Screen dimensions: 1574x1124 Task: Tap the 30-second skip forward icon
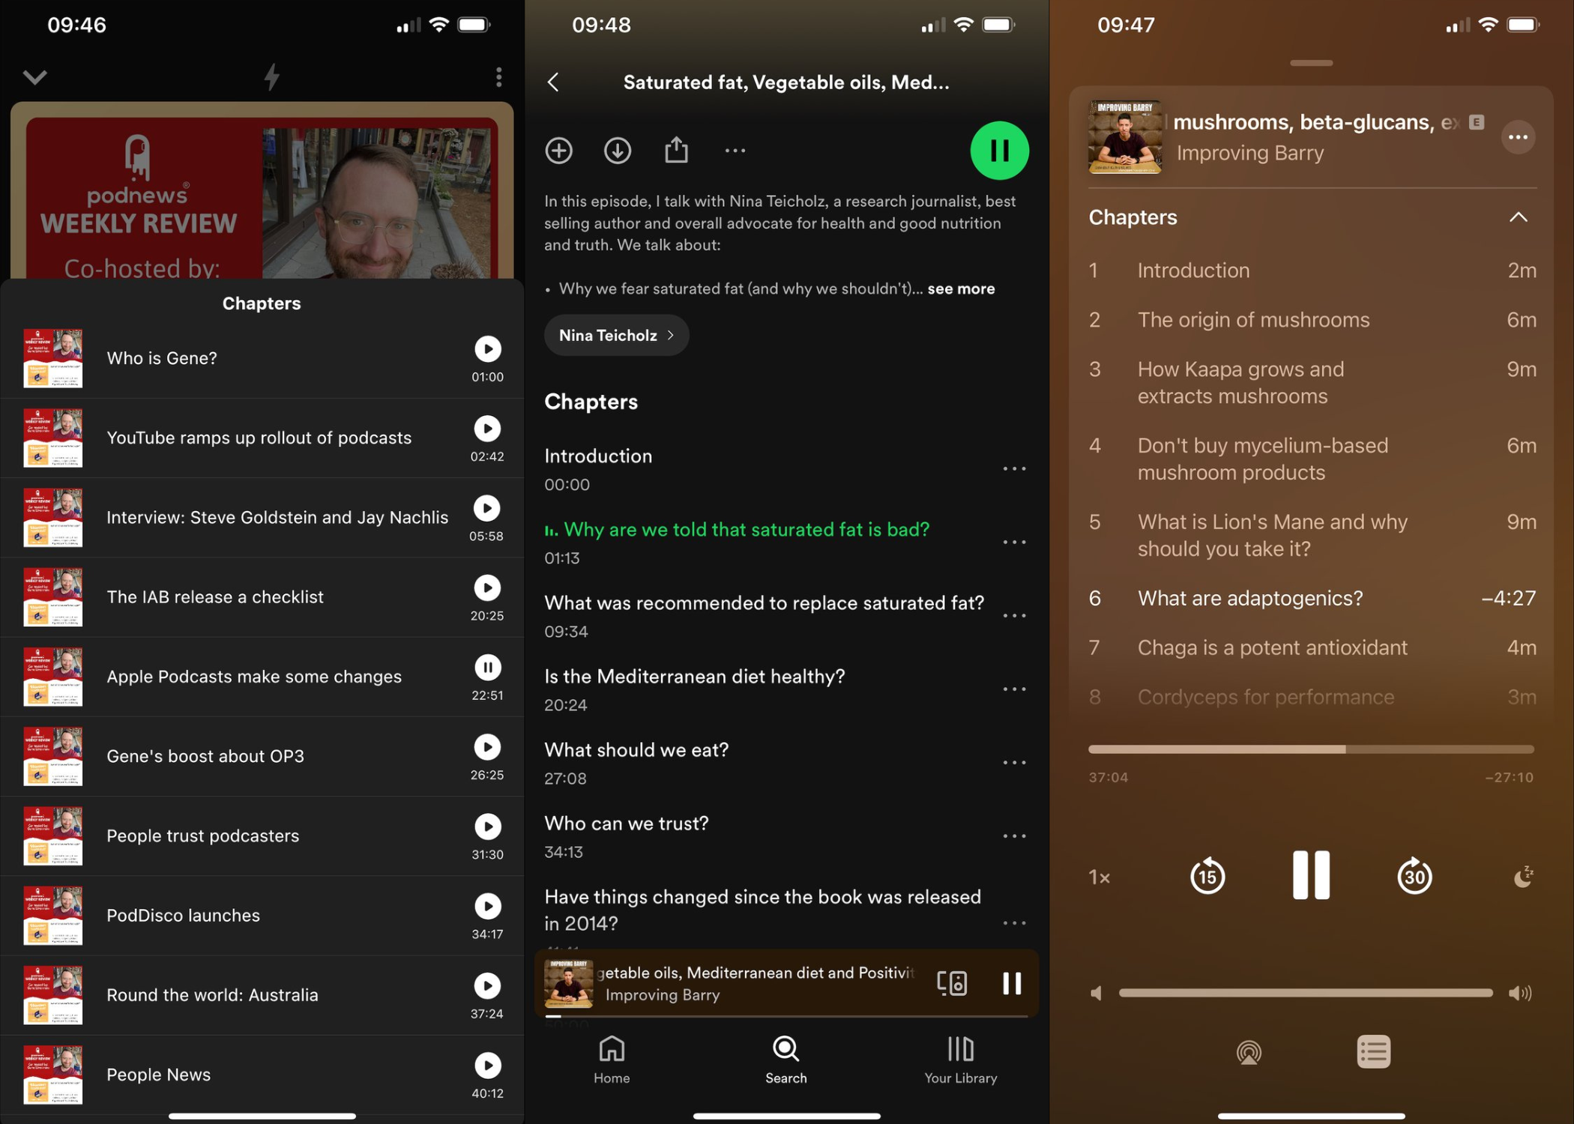[1414, 876]
